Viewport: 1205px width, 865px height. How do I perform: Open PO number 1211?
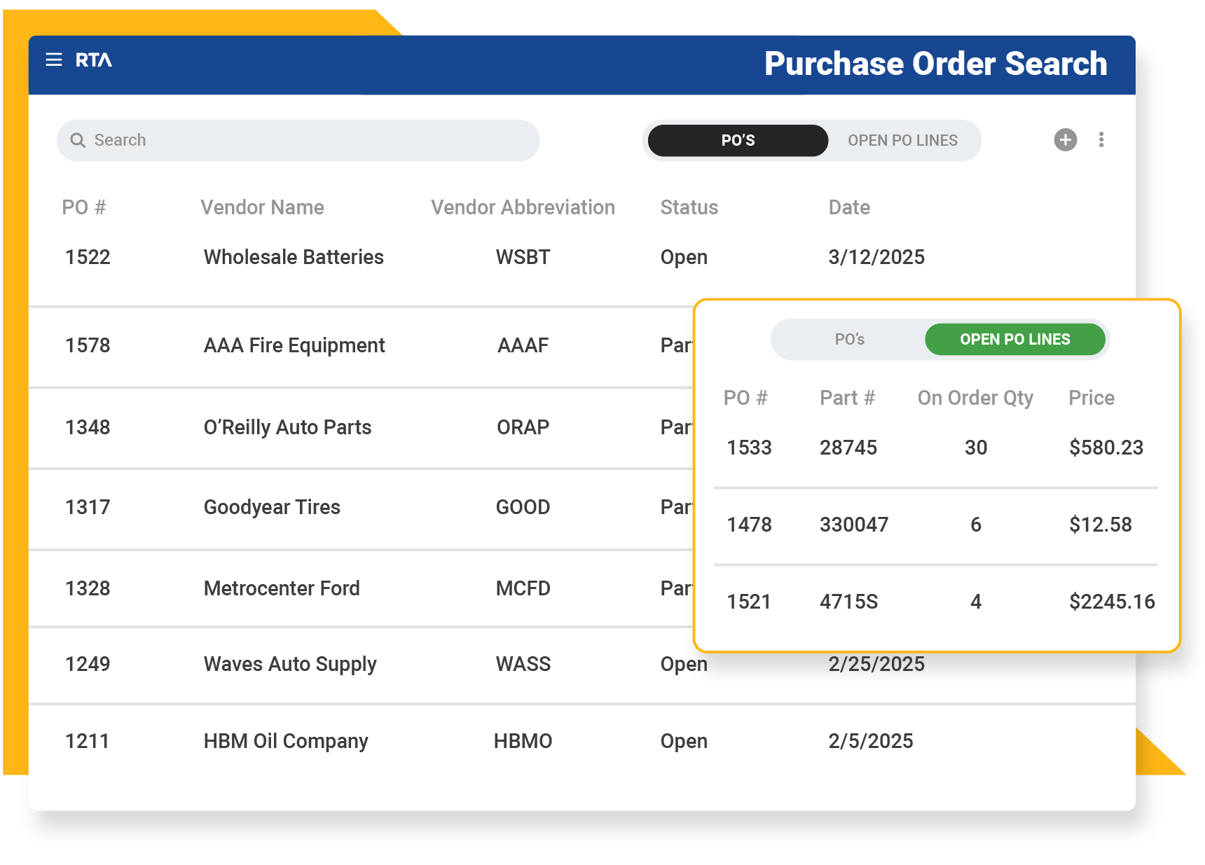(x=87, y=741)
